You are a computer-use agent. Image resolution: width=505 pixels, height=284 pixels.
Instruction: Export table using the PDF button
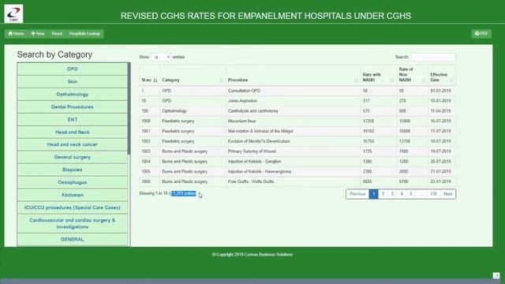(481, 33)
